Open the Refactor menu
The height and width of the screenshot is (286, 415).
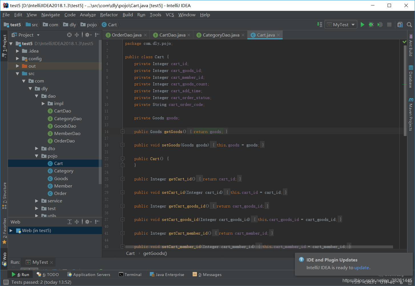(x=109, y=15)
